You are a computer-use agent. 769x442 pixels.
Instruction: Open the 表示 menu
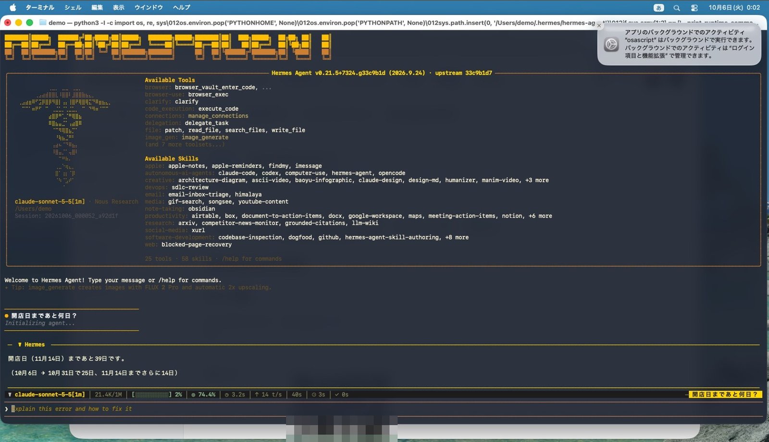tap(119, 7)
